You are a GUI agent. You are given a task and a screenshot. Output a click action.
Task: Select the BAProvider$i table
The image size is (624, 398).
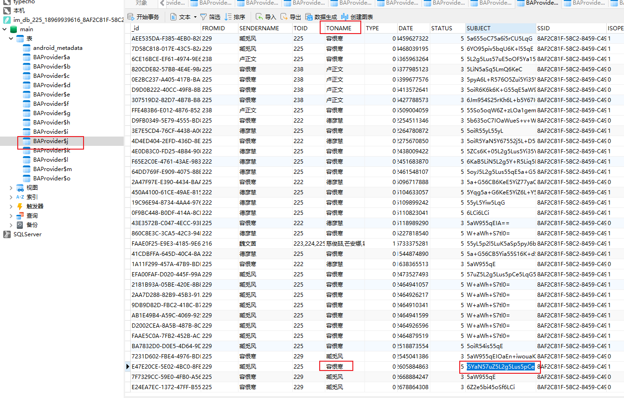50,132
